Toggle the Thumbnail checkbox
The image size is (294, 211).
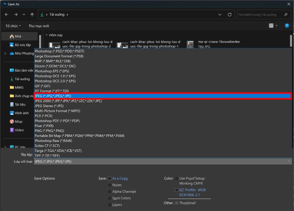[176, 203]
